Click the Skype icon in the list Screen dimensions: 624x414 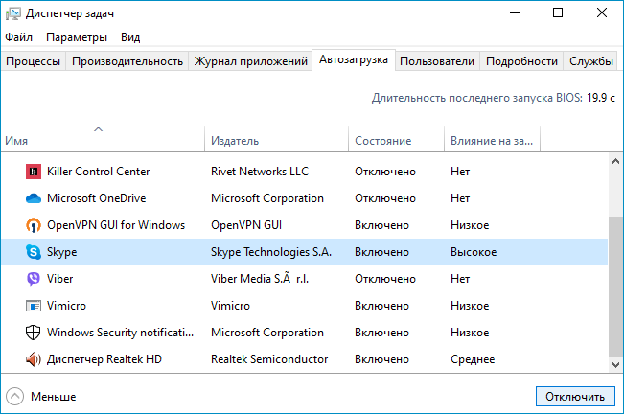coord(34,252)
